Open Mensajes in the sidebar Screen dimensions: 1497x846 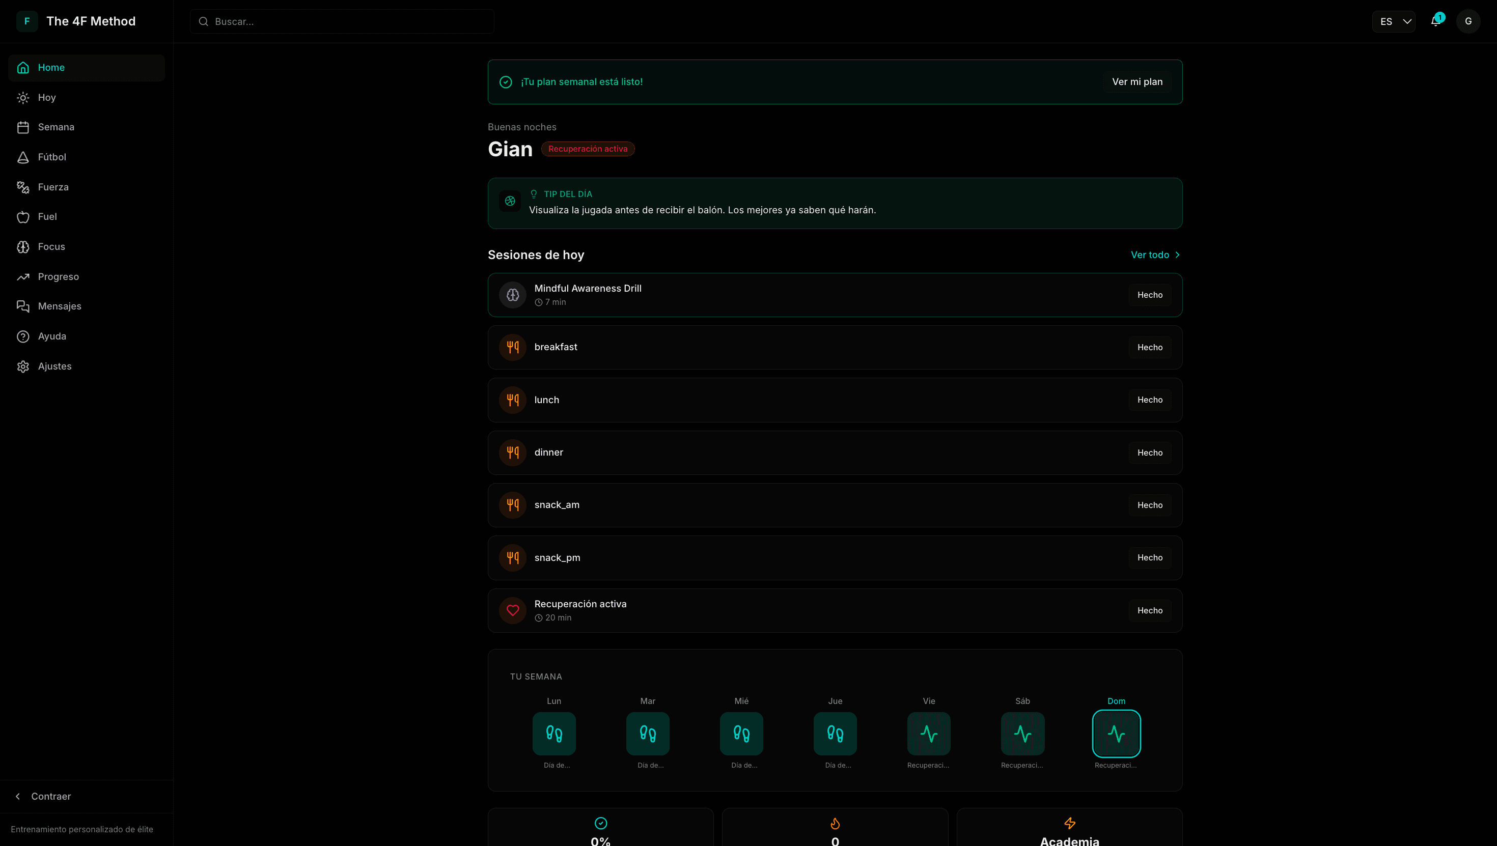pyautogui.click(x=59, y=306)
